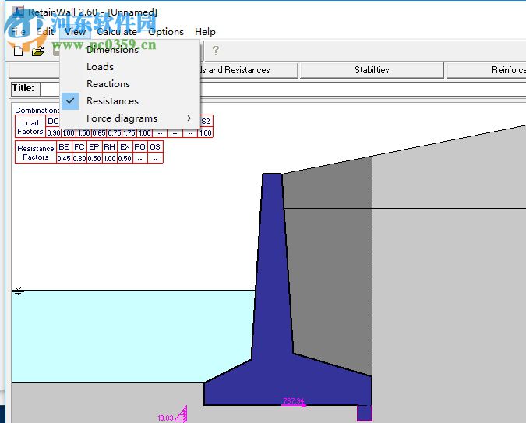Select Reactions in the View dropdown
526x423 pixels.
[x=108, y=84]
